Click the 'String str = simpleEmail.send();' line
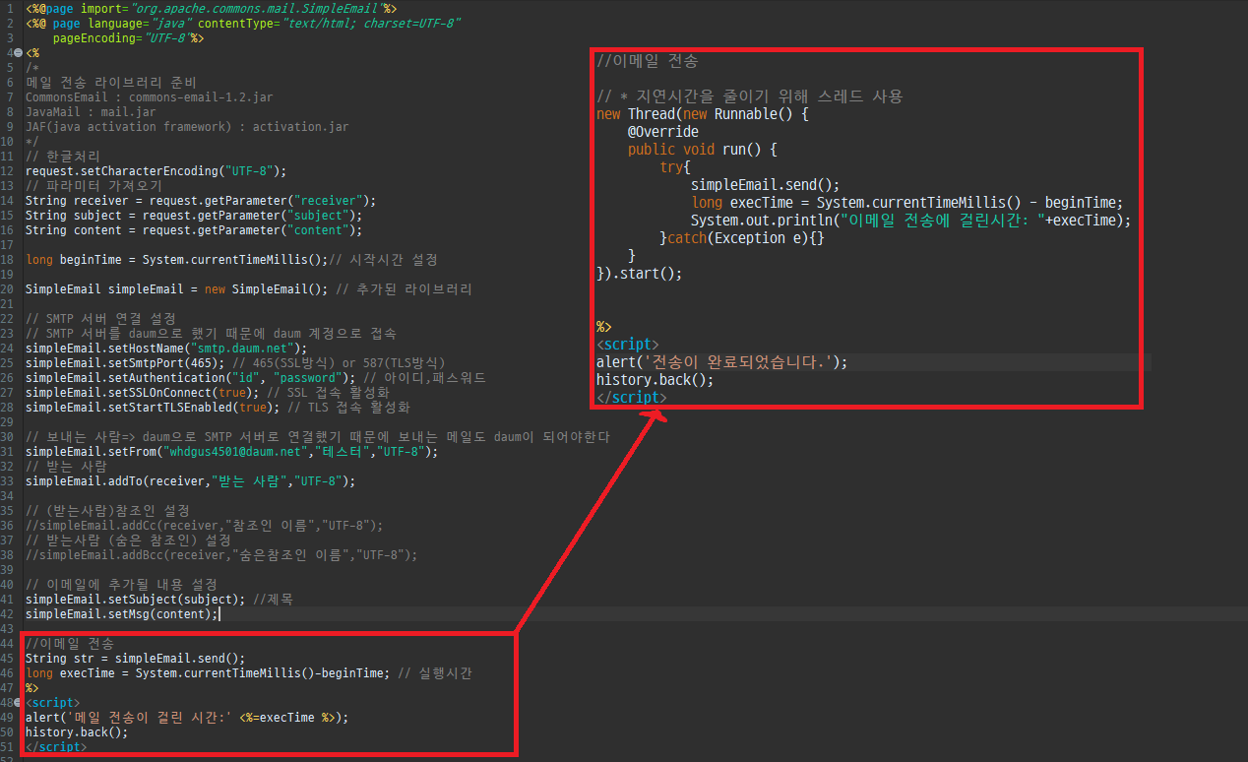Viewport: 1248px width, 762px height. pyautogui.click(x=135, y=659)
